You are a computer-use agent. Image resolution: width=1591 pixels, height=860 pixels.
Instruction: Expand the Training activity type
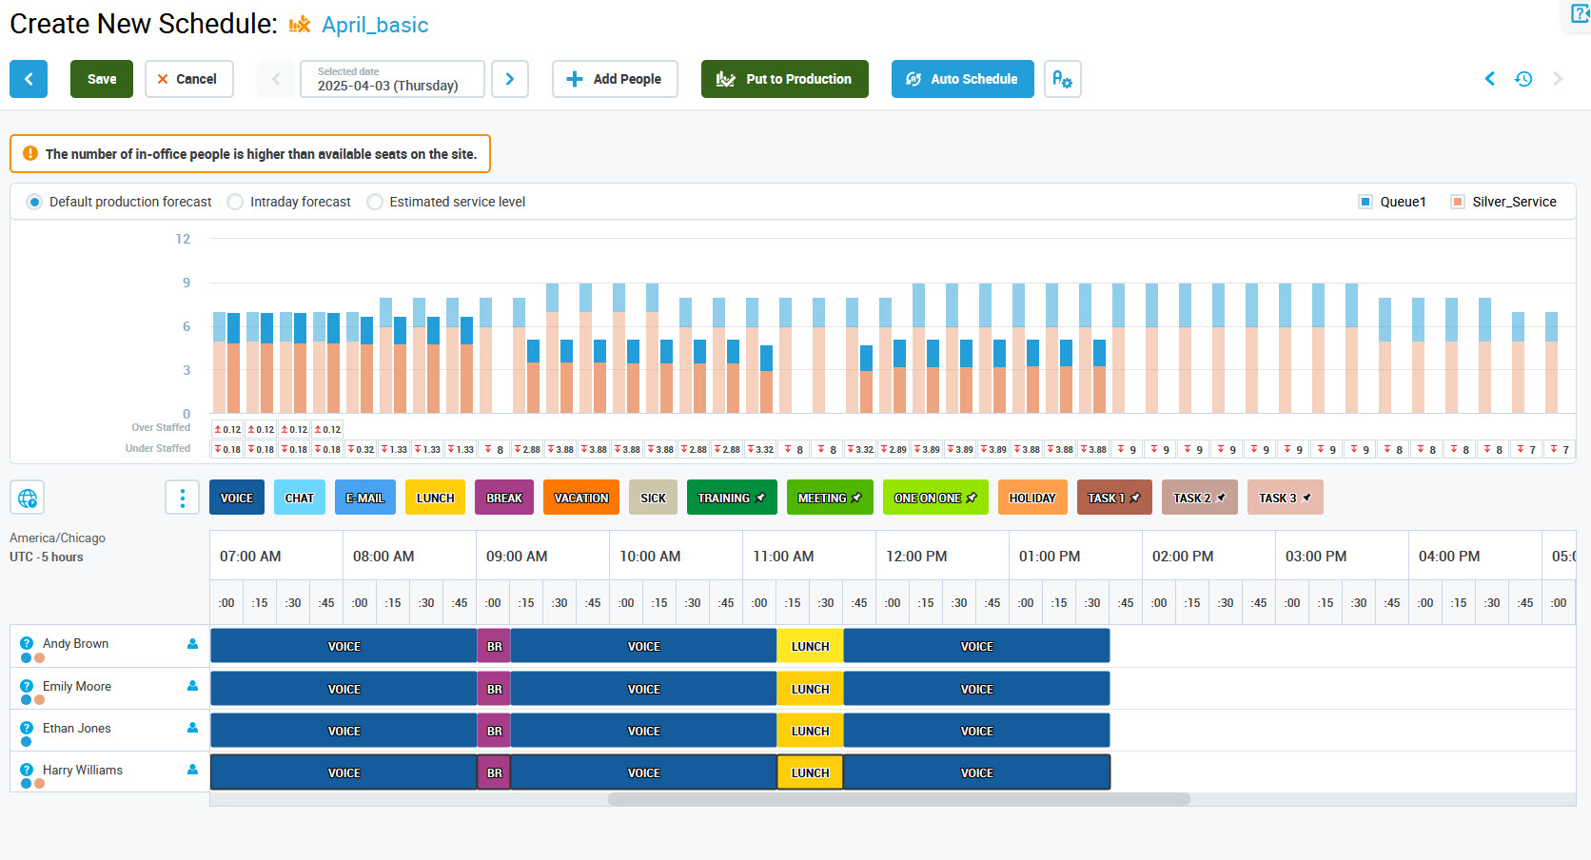coord(731,498)
